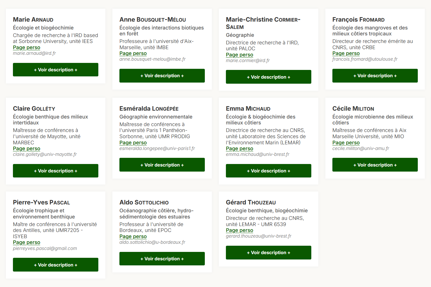
Task: Expand Pierre-Yves Pascal's description
Action: 56,265
